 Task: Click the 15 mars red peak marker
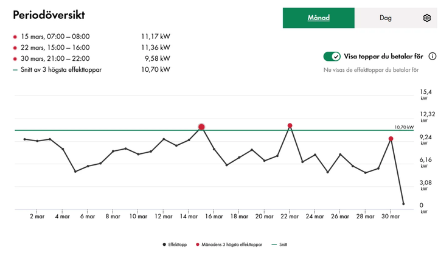click(x=201, y=127)
